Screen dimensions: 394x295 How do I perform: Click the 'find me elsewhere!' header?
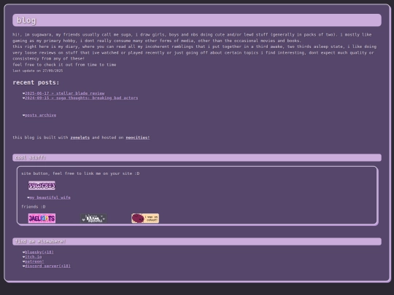click(x=197, y=242)
